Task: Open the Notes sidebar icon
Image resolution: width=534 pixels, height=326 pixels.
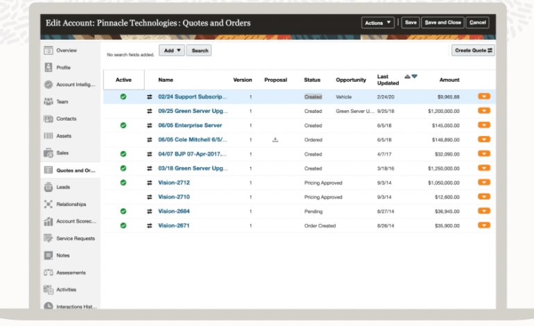Action: click(49, 255)
